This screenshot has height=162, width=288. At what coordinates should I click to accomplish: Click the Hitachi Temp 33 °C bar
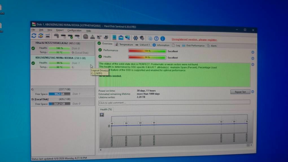click(60, 52)
